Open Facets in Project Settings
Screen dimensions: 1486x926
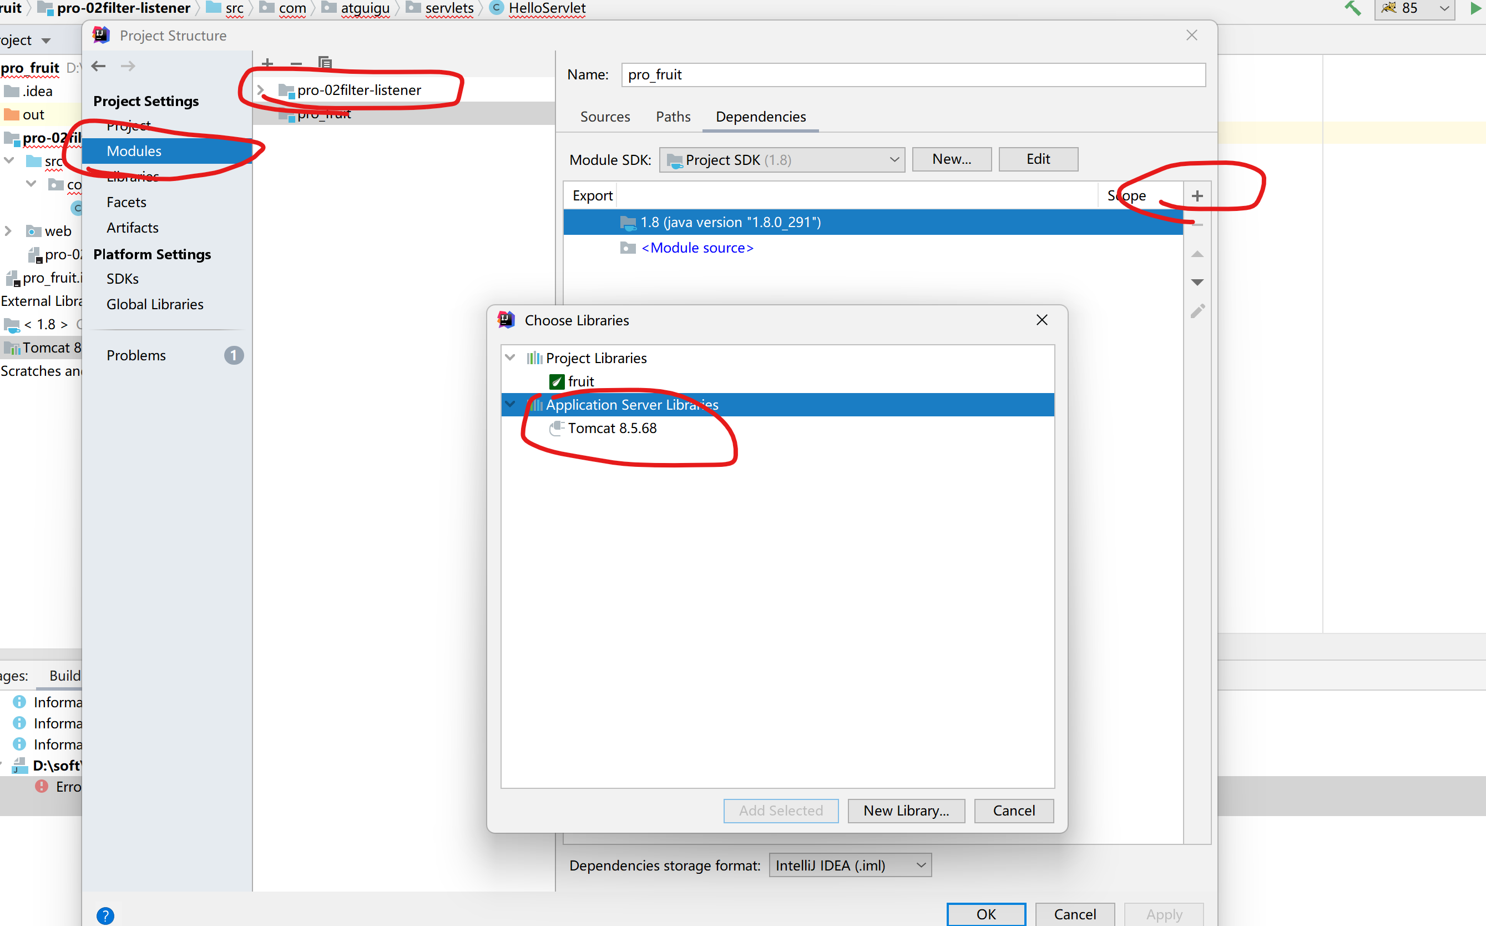[x=126, y=202]
